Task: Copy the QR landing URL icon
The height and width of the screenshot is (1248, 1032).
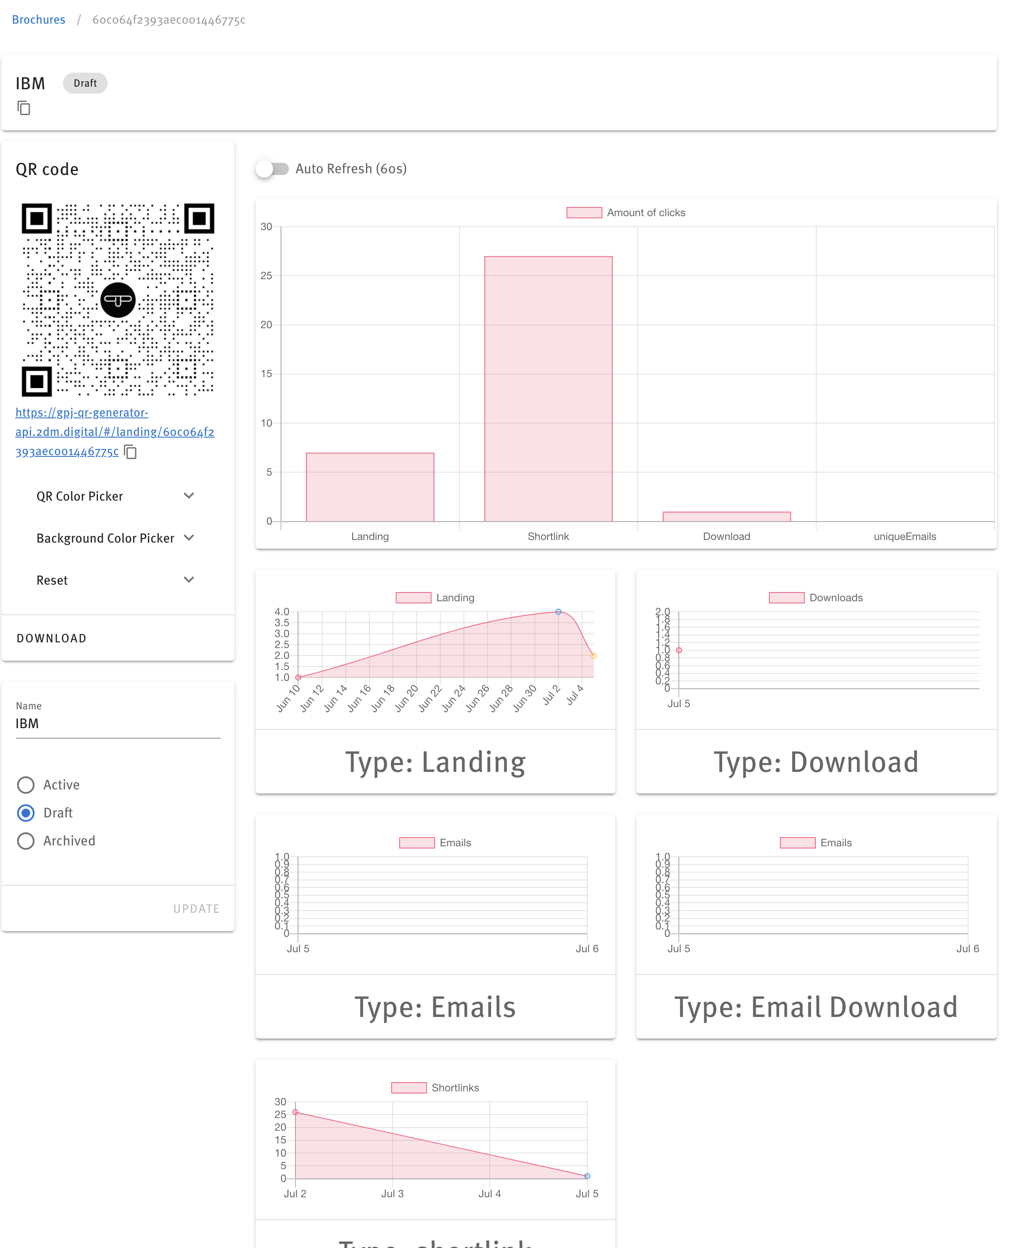Action: 130,452
